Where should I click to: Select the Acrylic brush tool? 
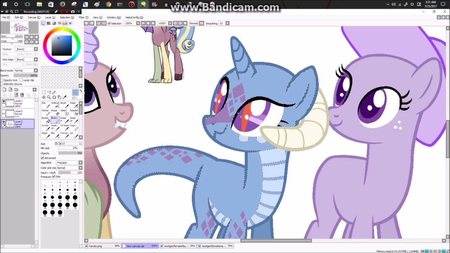46,127
